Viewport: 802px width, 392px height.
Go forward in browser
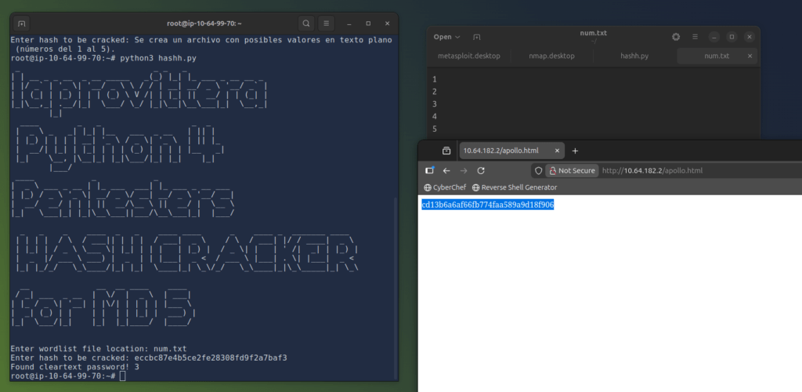(464, 171)
